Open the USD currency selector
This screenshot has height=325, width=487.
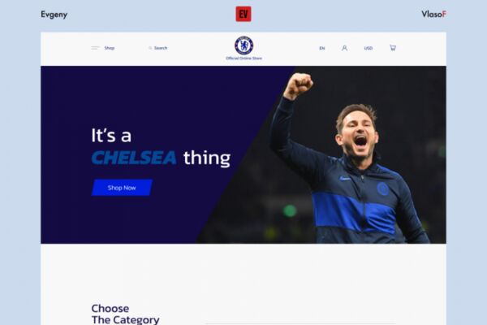[368, 48]
